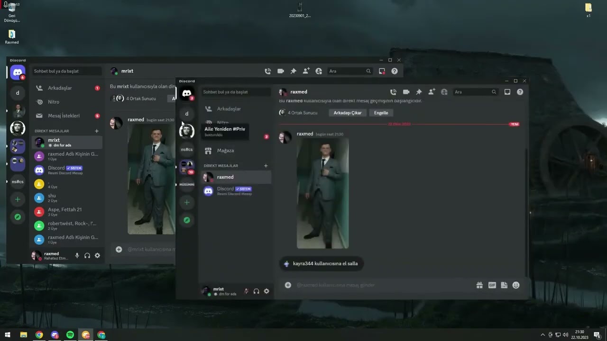Open Add a Server in front window

tap(187, 202)
